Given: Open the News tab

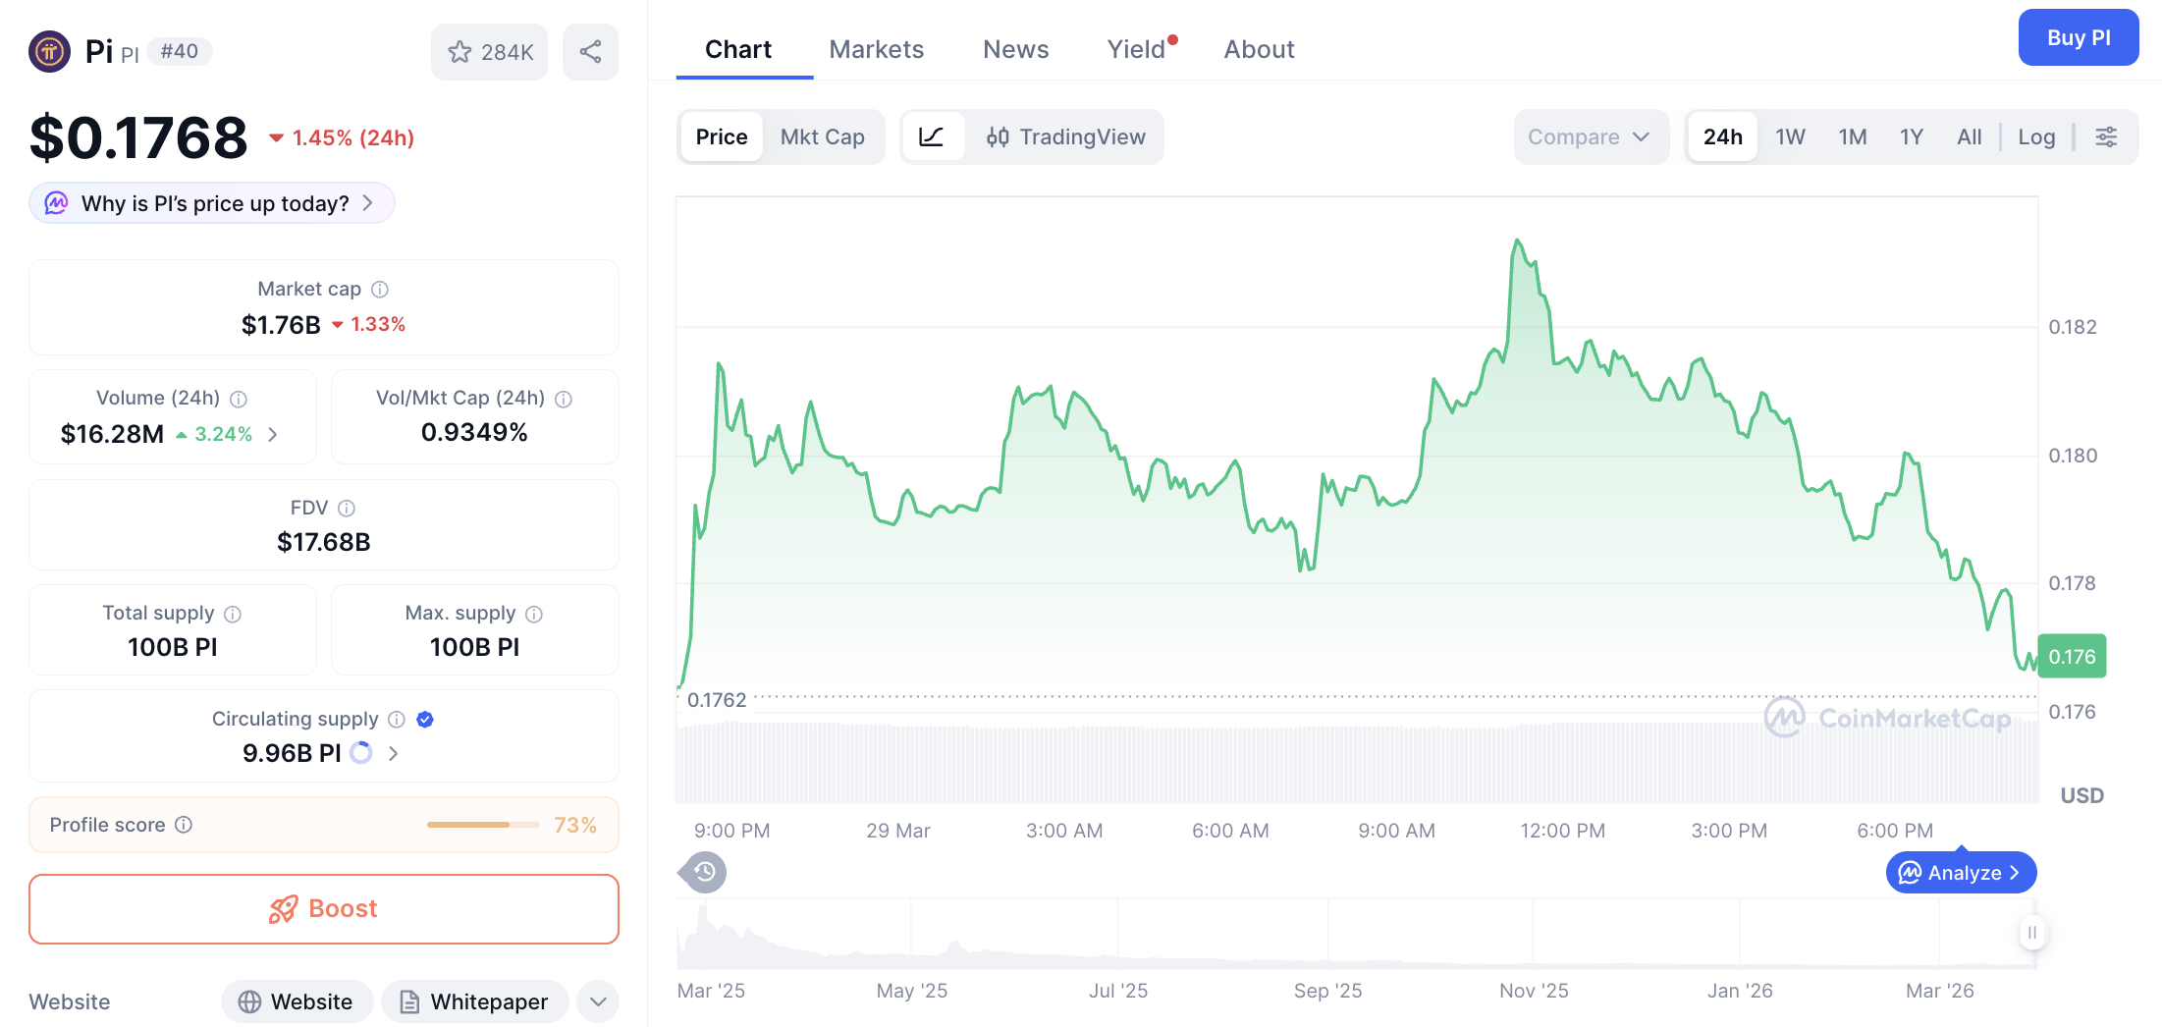Looking at the screenshot, I should (1015, 49).
